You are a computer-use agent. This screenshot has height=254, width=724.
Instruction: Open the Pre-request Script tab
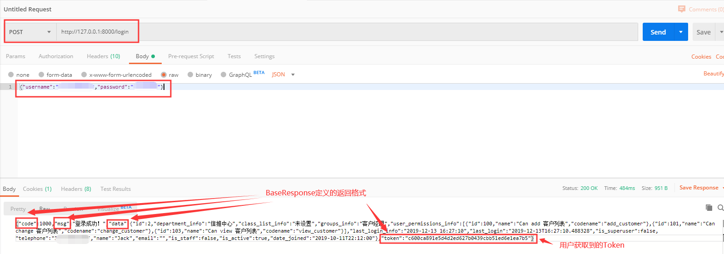(x=191, y=56)
